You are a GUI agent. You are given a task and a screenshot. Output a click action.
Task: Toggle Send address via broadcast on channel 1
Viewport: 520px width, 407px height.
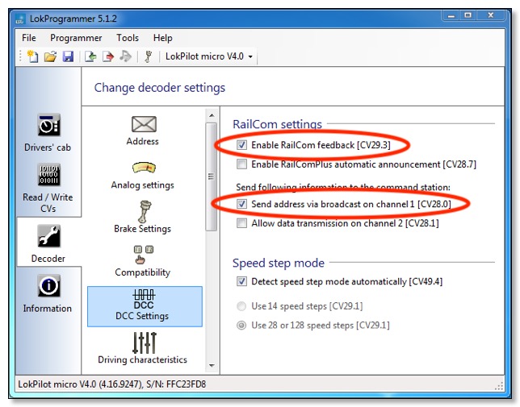tap(241, 204)
